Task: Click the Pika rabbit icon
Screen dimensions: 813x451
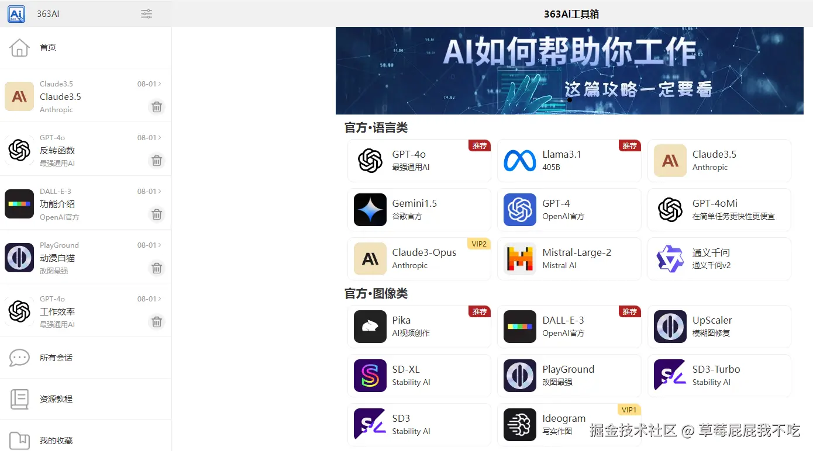Action: tap(370, 327)
